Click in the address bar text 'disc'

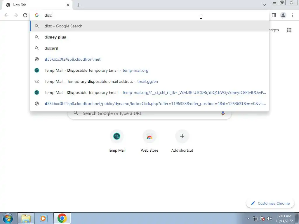point(48,15)
